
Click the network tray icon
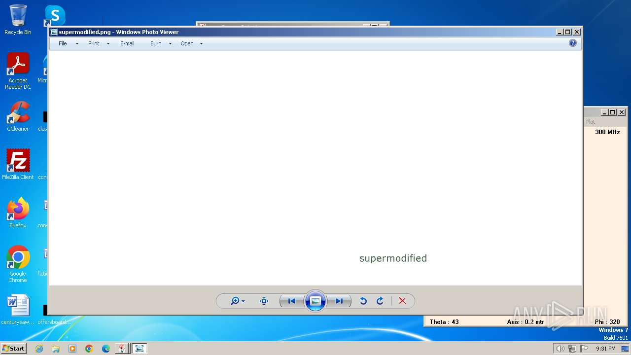click(x=572, y=349)
